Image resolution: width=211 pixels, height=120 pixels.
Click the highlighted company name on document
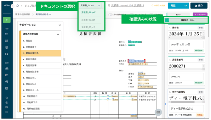click(136, 61)
